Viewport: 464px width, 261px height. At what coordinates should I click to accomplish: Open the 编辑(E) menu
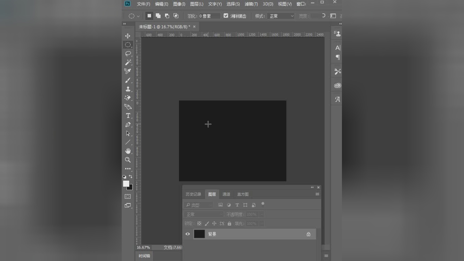coord(162,4)
